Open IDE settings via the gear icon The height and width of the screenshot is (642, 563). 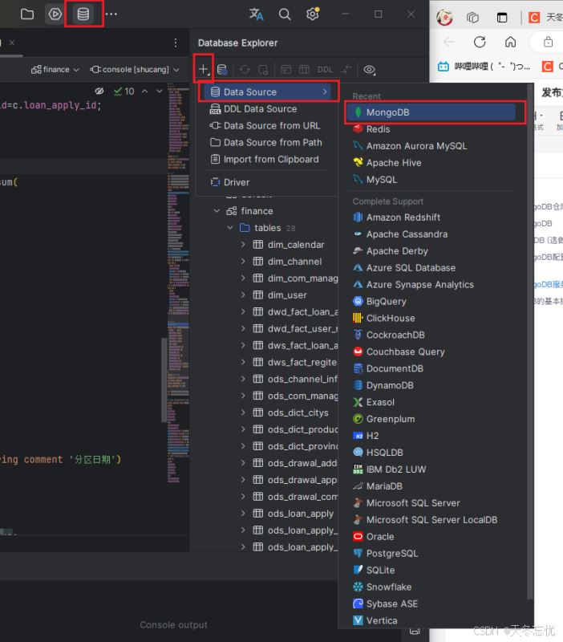point(313,14)
